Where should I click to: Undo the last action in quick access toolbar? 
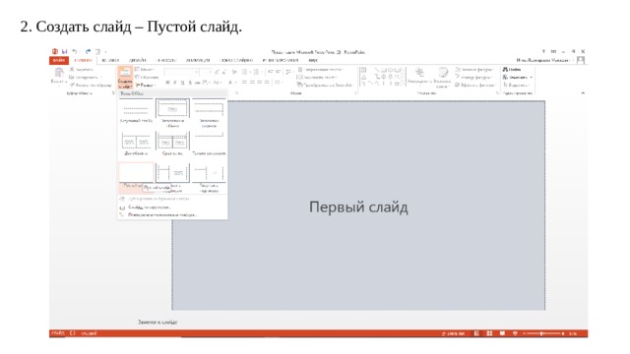[x=75, y=52]
